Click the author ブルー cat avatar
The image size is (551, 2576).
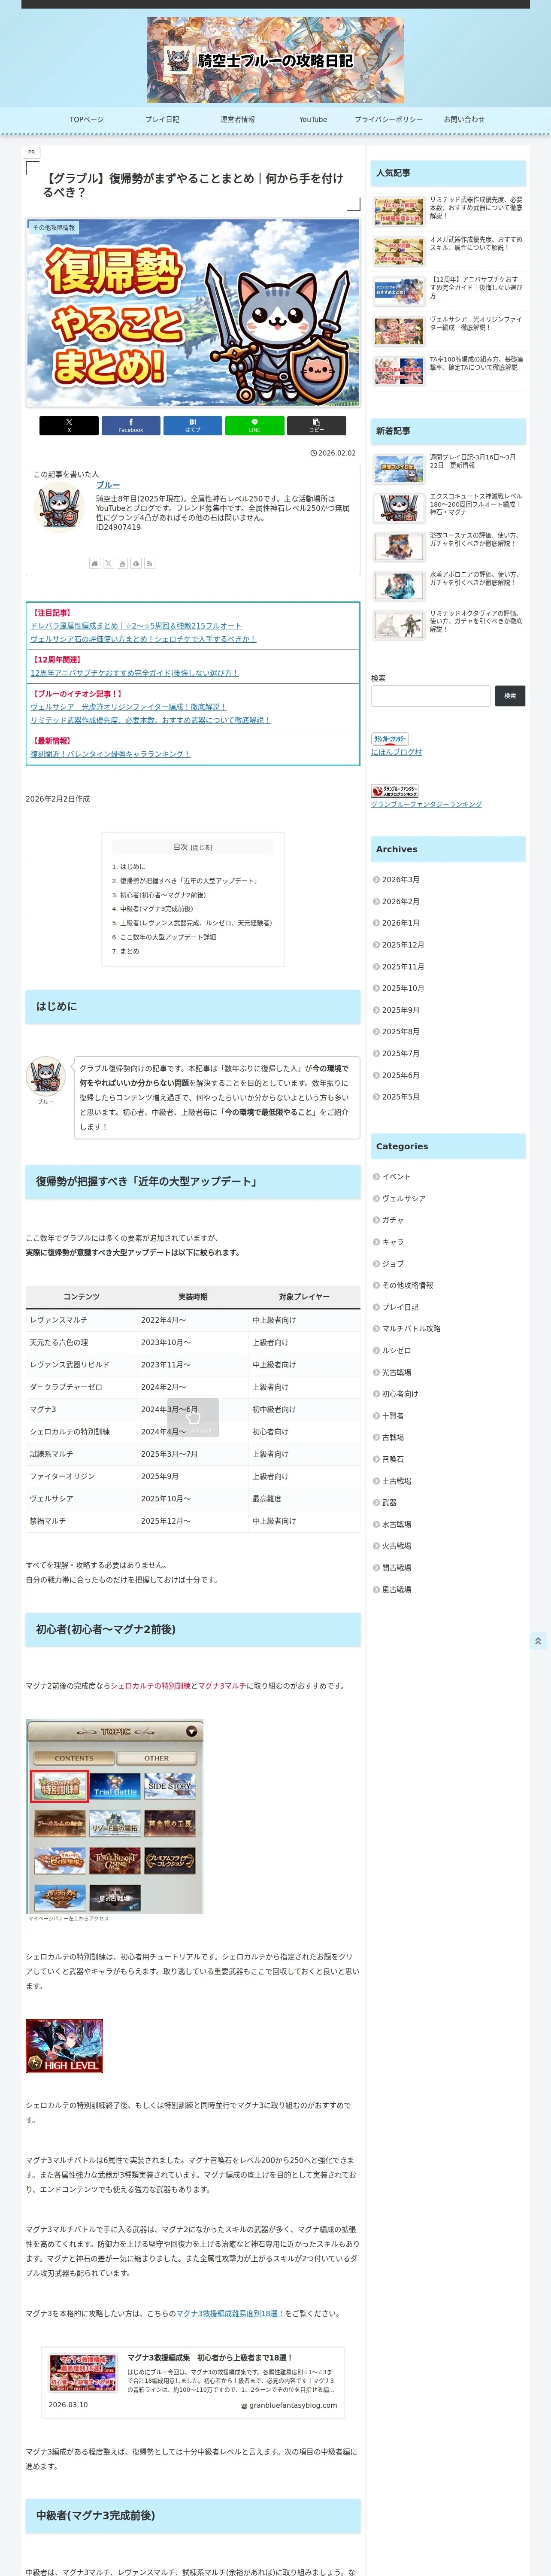pos(59,507)
